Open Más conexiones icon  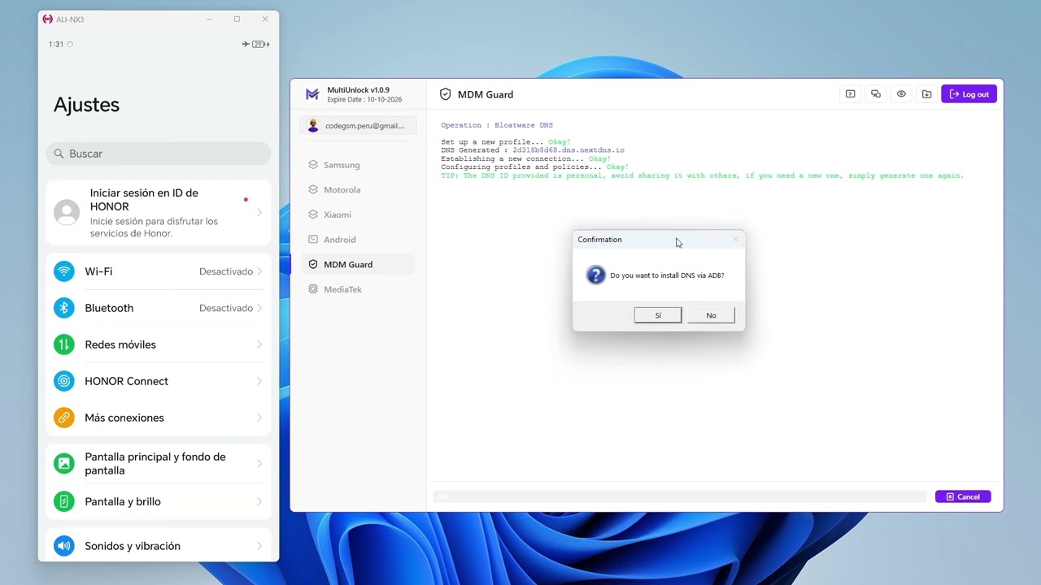point(63,418)
